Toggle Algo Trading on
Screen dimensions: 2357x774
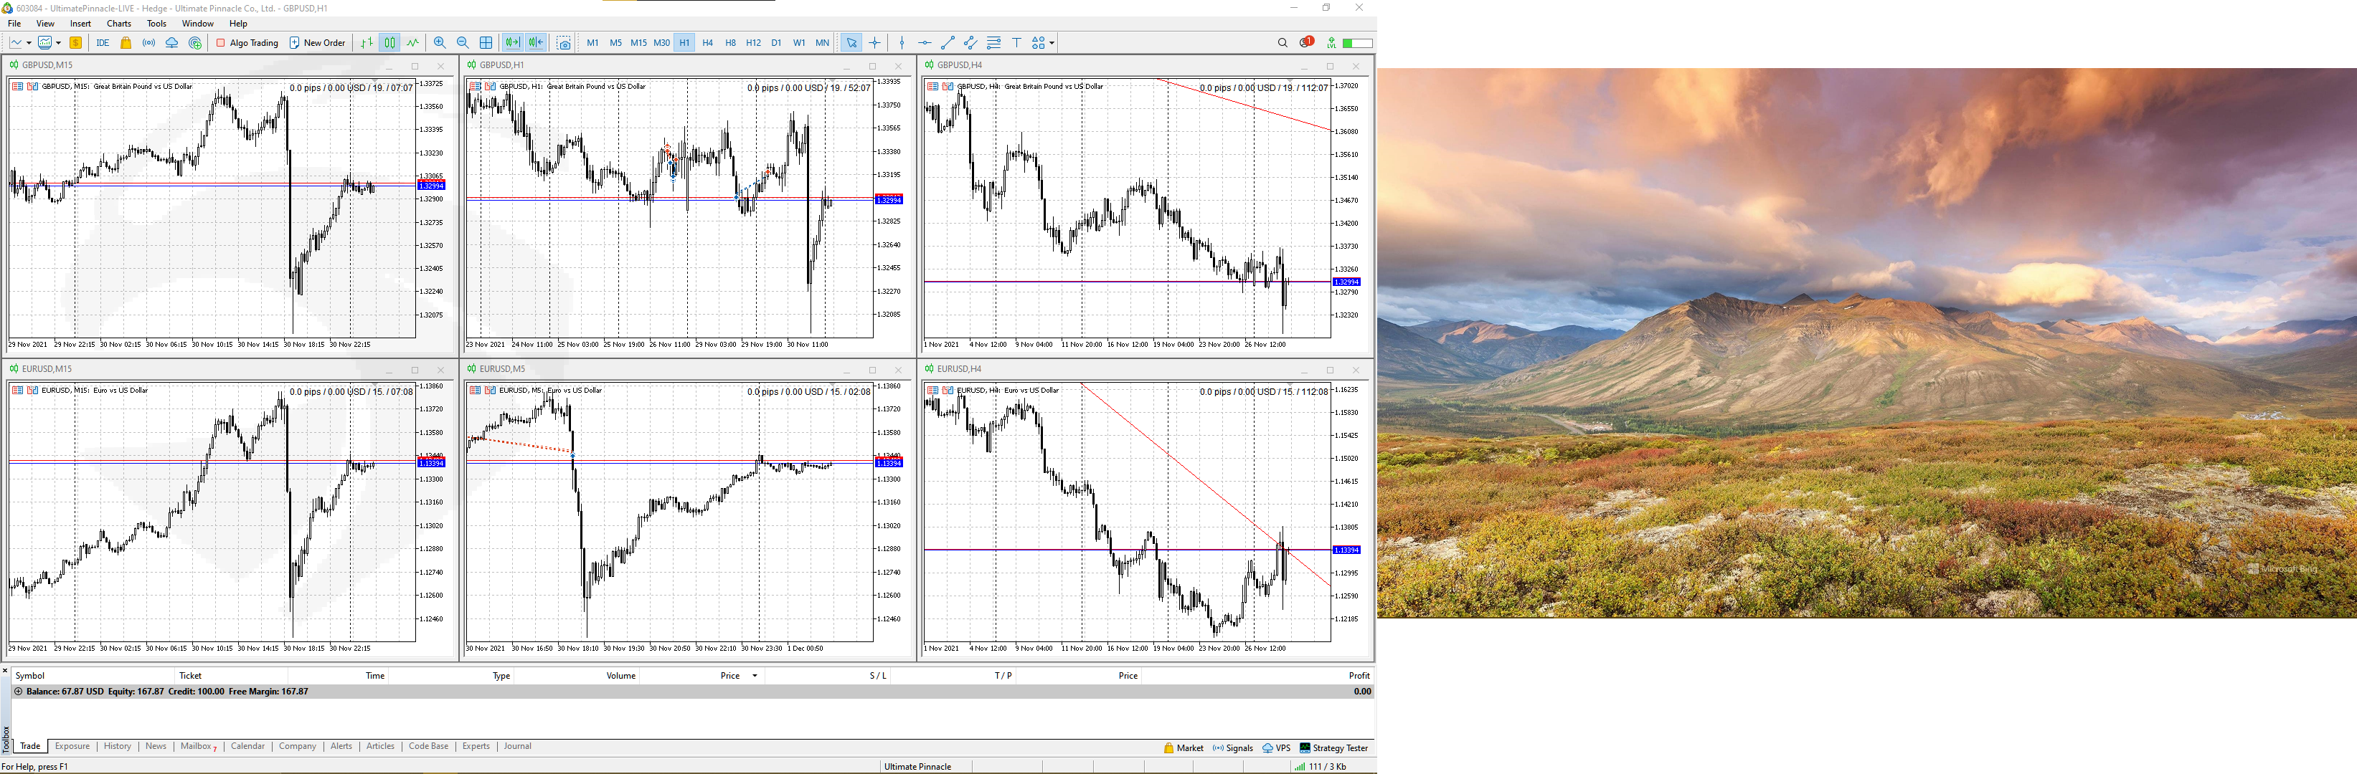pos(246,43)
